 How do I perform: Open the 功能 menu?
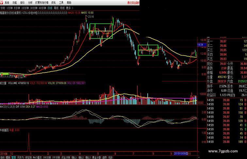[15, 3]
